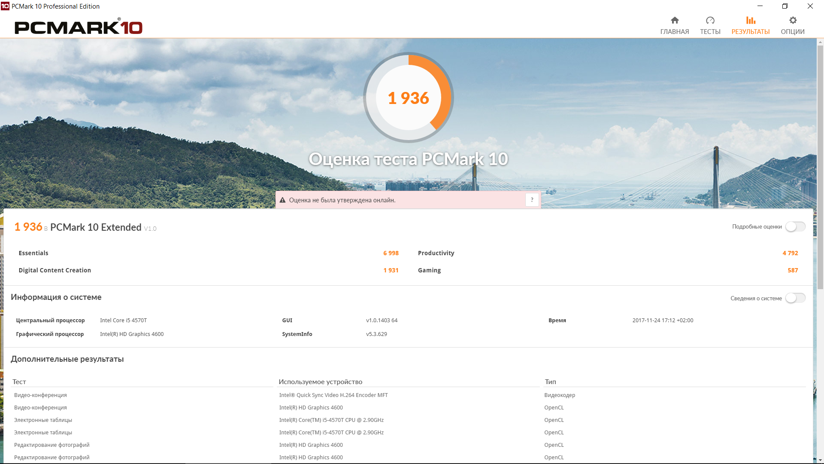Image resolution: width=824 pixels, height=464 pixels.
Task: Minimize the PCMark 10 window
Action: (x=760, y=6)
